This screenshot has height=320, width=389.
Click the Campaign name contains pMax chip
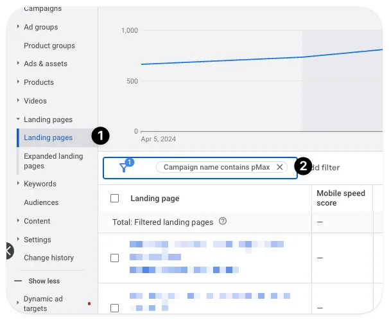point(216,167)
